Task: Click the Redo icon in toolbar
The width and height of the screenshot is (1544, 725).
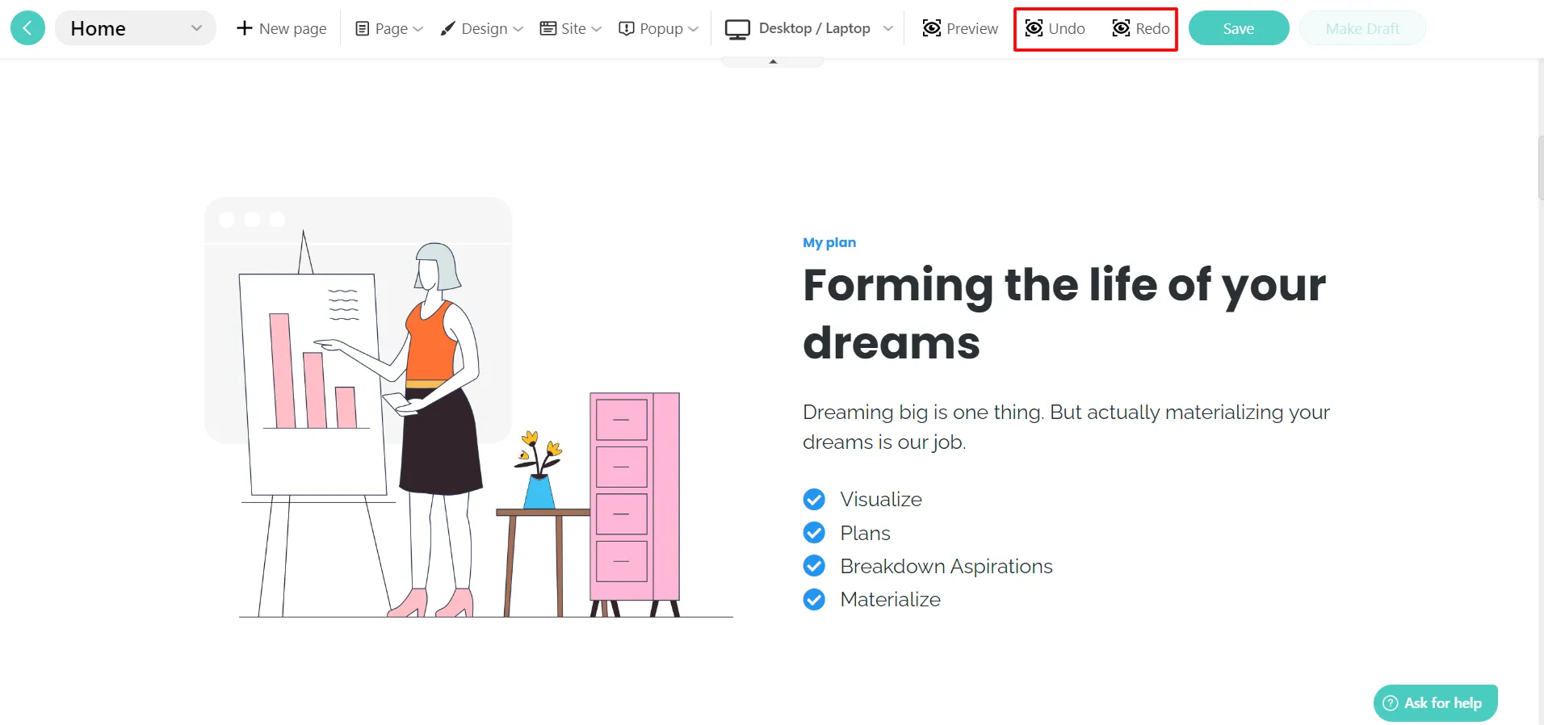Action: 1121,28
